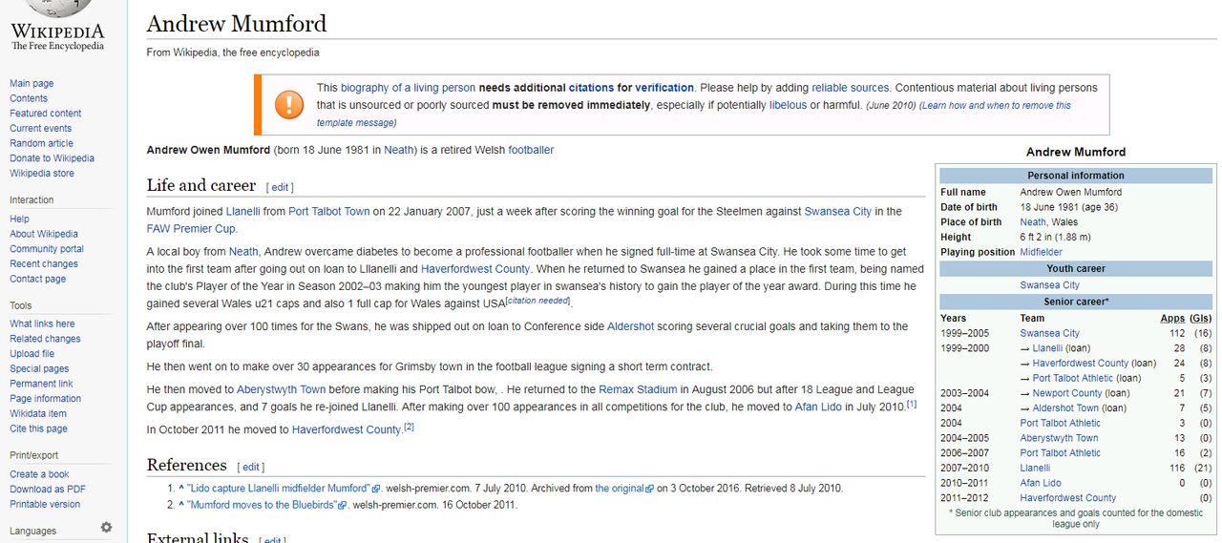
Task: Open Printable version
Action: point(45,504)
